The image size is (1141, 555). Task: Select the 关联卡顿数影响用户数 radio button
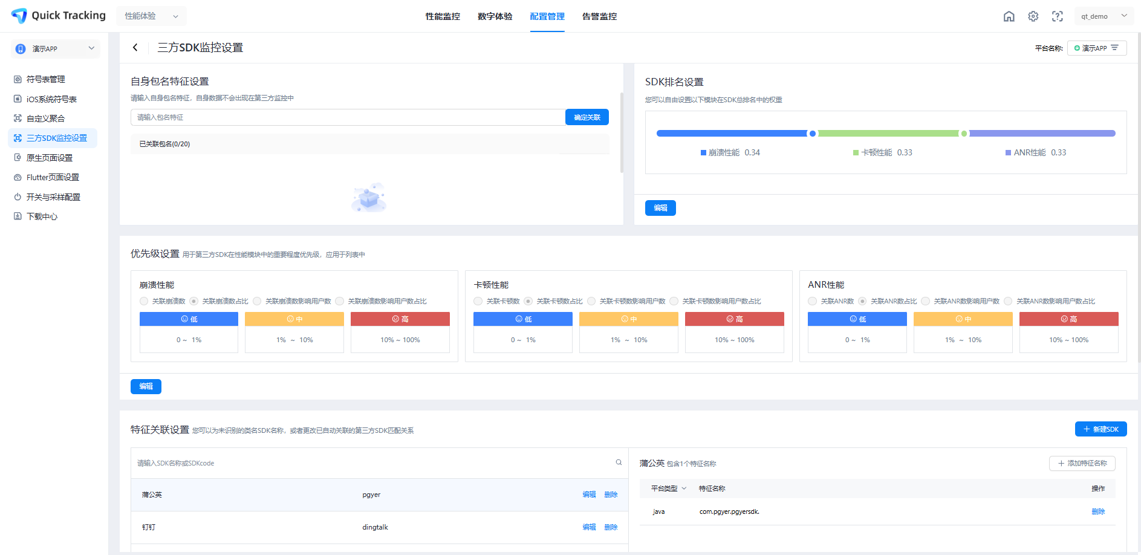pos(591,301)
